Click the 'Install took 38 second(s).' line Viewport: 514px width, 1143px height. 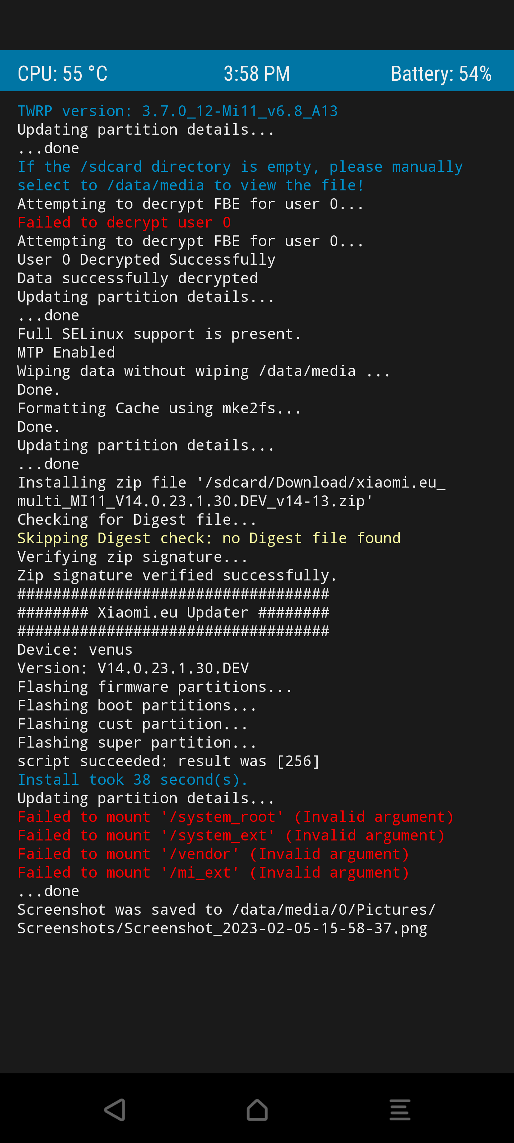click(x=132, y=780)
